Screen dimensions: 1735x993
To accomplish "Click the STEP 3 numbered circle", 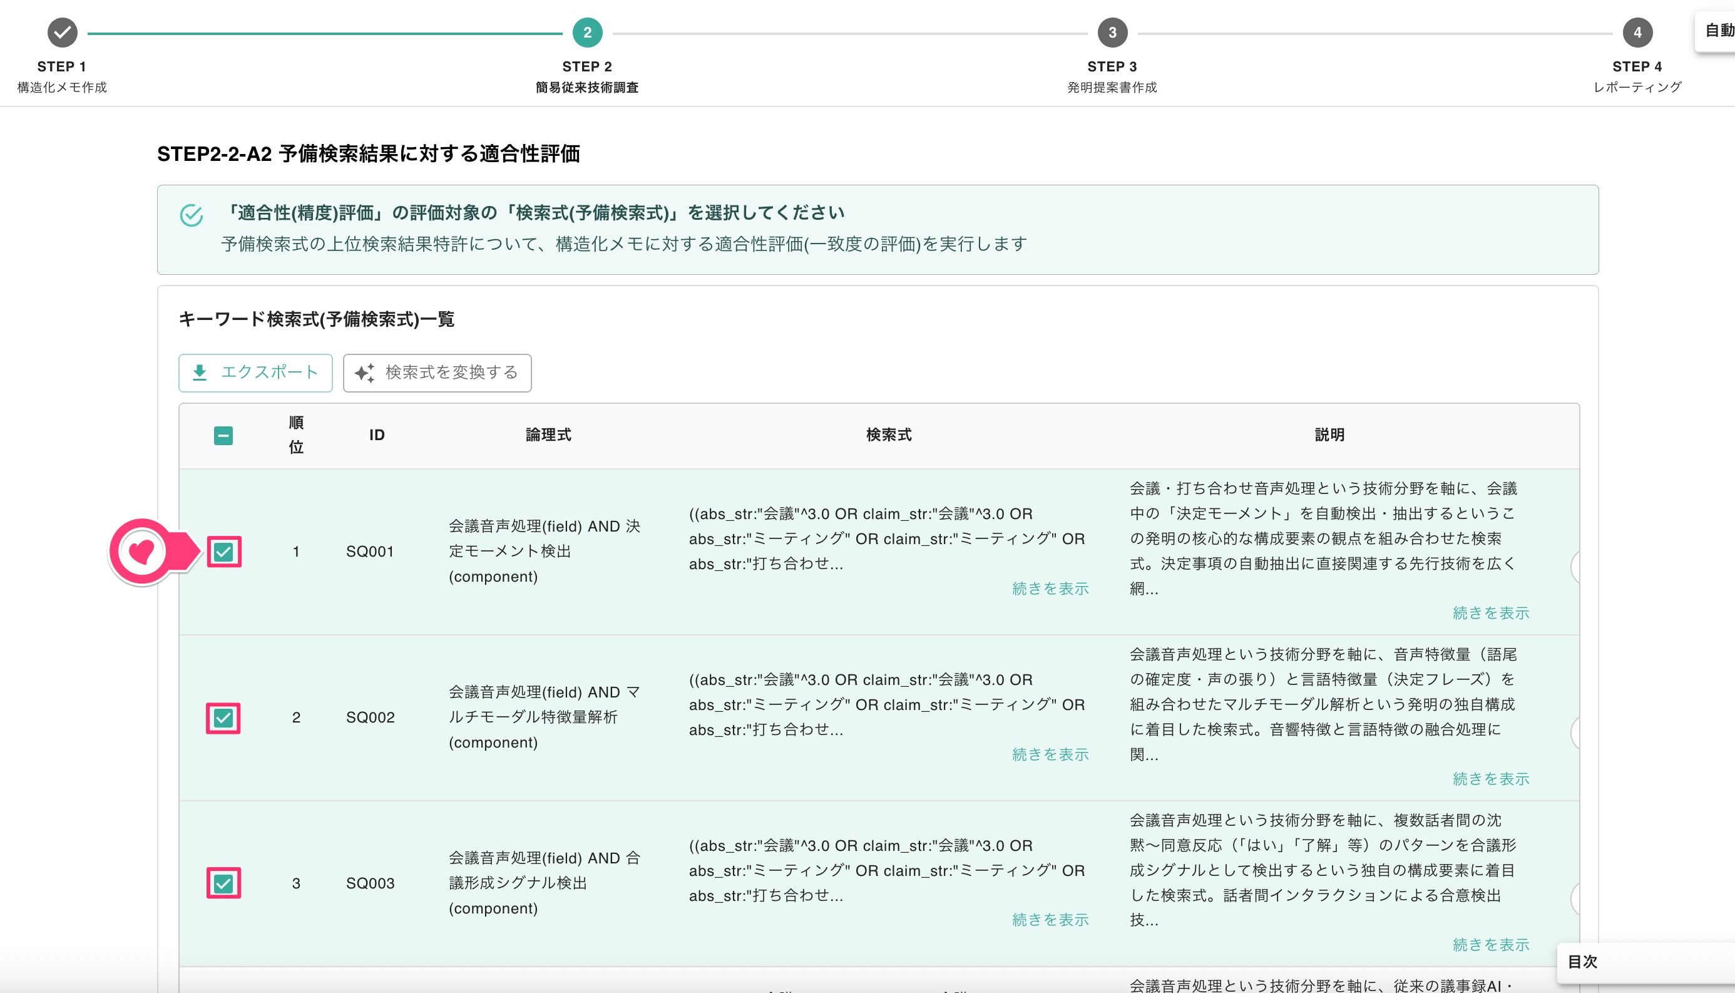I will 1112,32.
